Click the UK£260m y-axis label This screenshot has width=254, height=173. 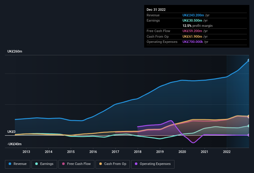15,51
